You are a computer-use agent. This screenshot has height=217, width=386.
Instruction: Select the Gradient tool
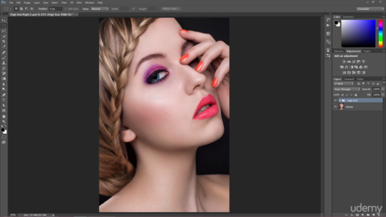click(4, 79)
